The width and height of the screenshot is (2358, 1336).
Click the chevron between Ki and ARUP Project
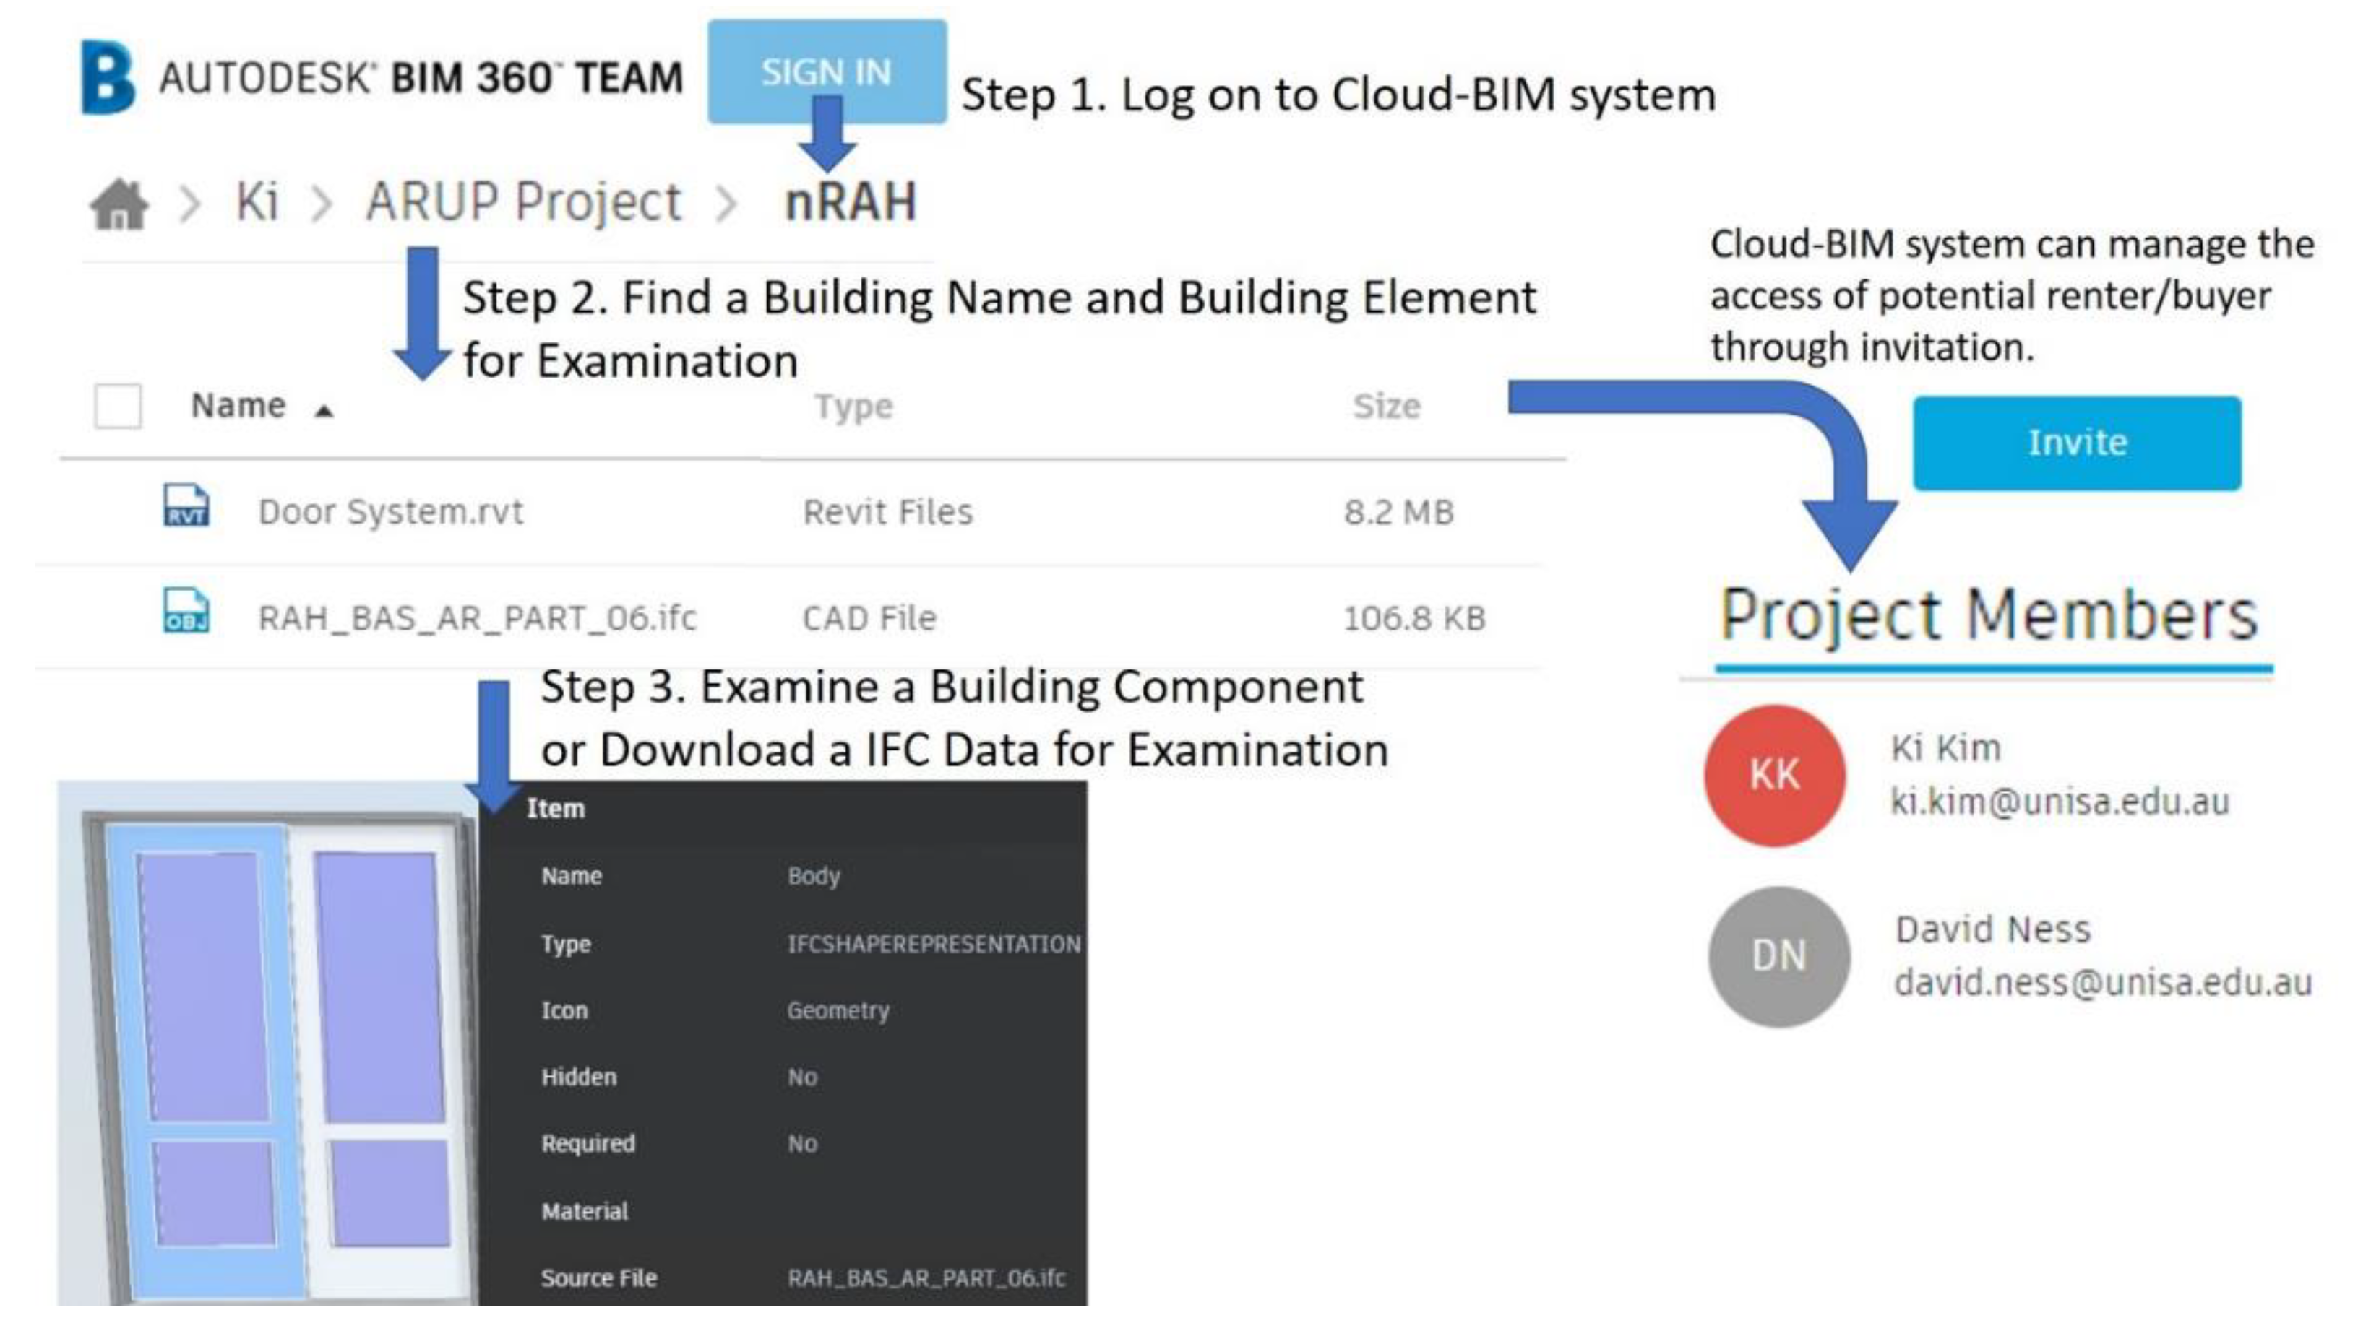(x=320, y=204)
